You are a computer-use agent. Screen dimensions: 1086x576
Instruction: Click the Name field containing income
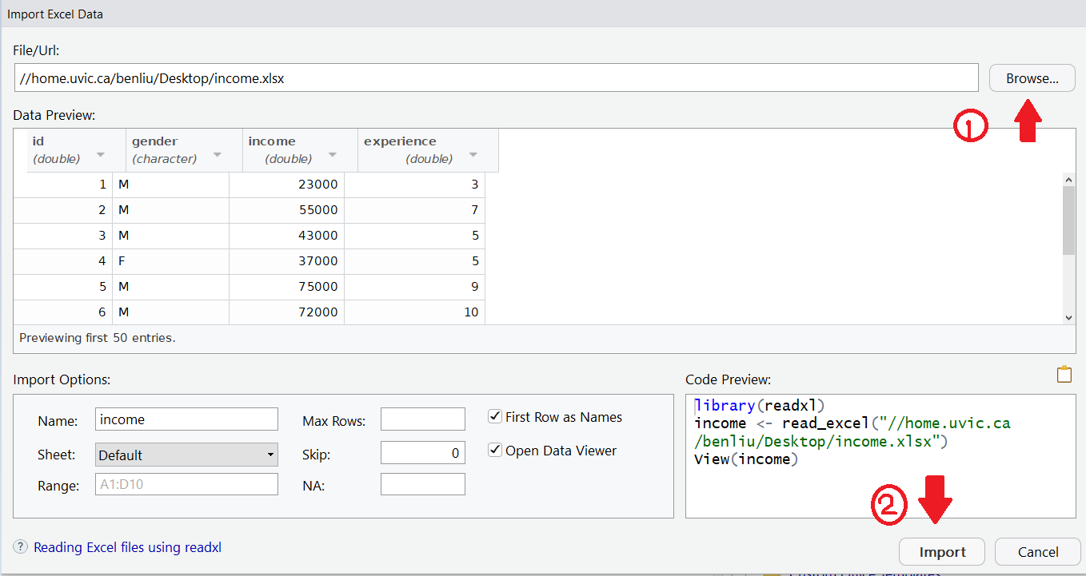click(186, 419)
